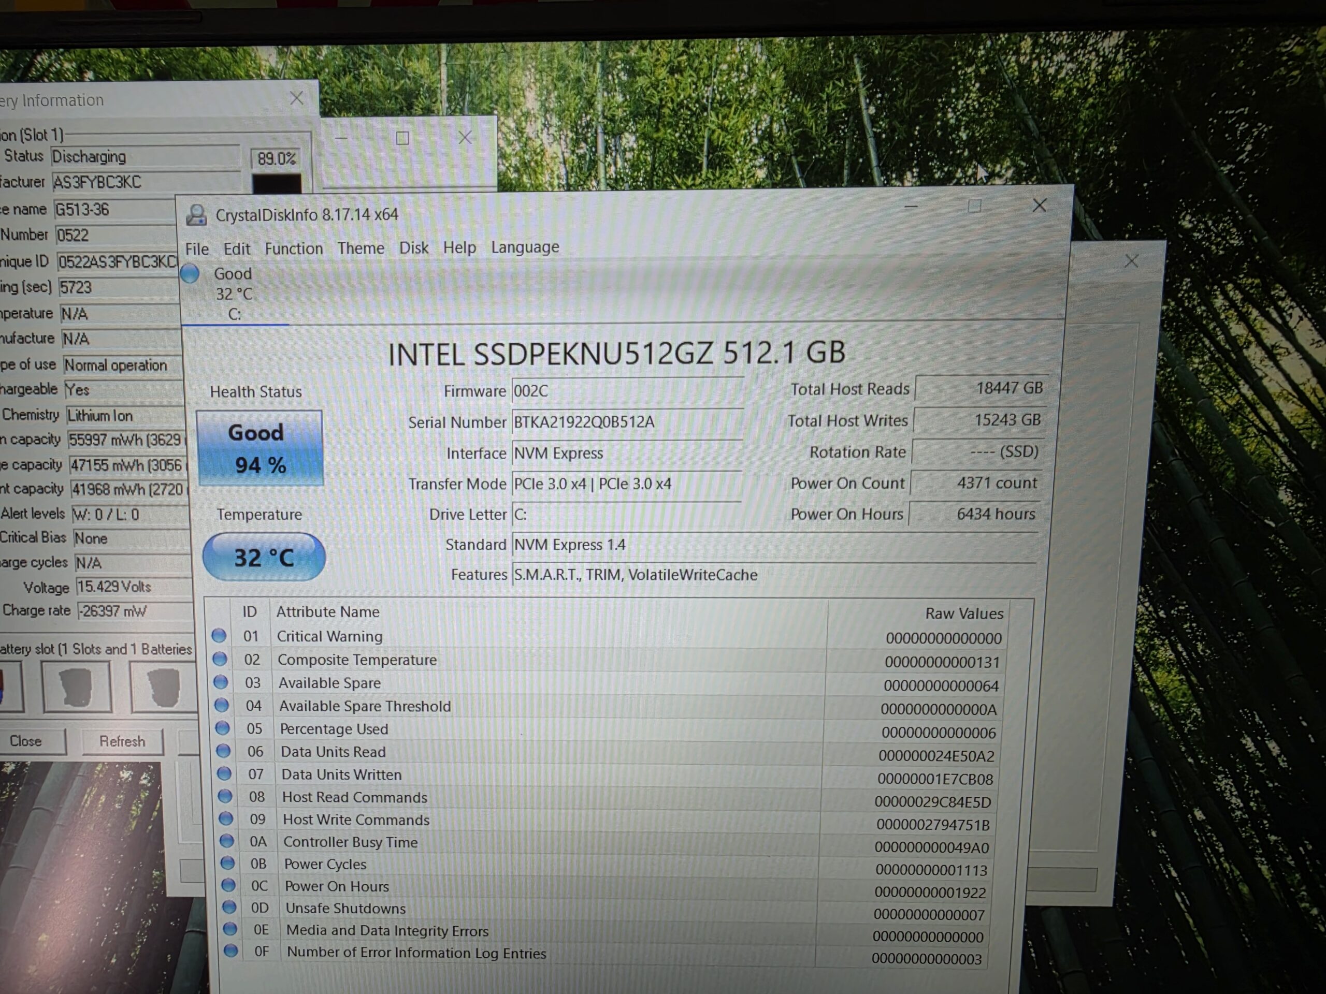Click Close in the Battery Information window
1326x994 pixels.
(26, 741)
